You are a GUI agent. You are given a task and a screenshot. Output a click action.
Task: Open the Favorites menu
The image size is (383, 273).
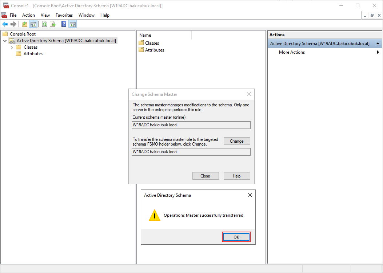64,15
